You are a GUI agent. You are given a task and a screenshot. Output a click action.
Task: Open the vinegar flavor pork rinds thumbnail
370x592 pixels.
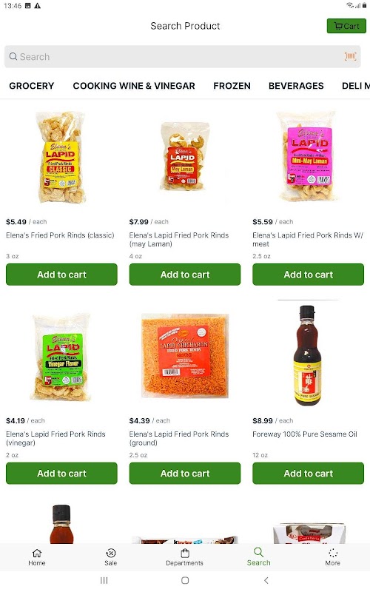61,357
